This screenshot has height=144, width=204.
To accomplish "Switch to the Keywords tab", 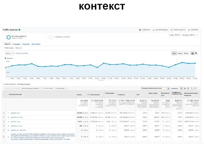I will pyautogui.click(x=26, y=44).
